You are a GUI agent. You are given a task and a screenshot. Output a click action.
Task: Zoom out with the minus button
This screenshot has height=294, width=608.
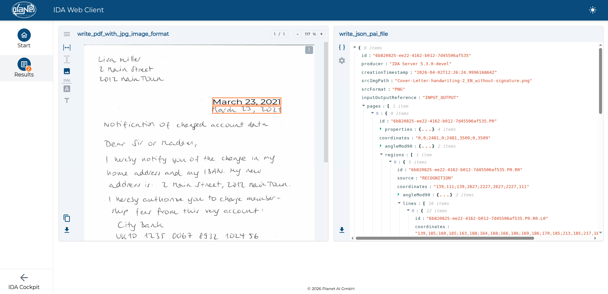[x=298, y=34]
